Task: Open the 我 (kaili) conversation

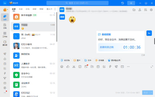Action: tap(33, 36)
